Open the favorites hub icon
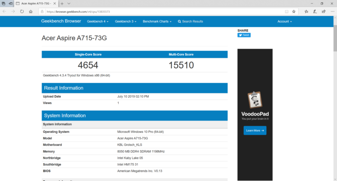Screen dimensions: 337x181 tap(306, 12)
